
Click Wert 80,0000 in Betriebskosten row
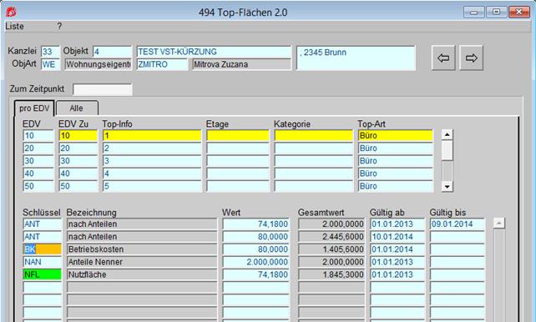click(256, 249)
